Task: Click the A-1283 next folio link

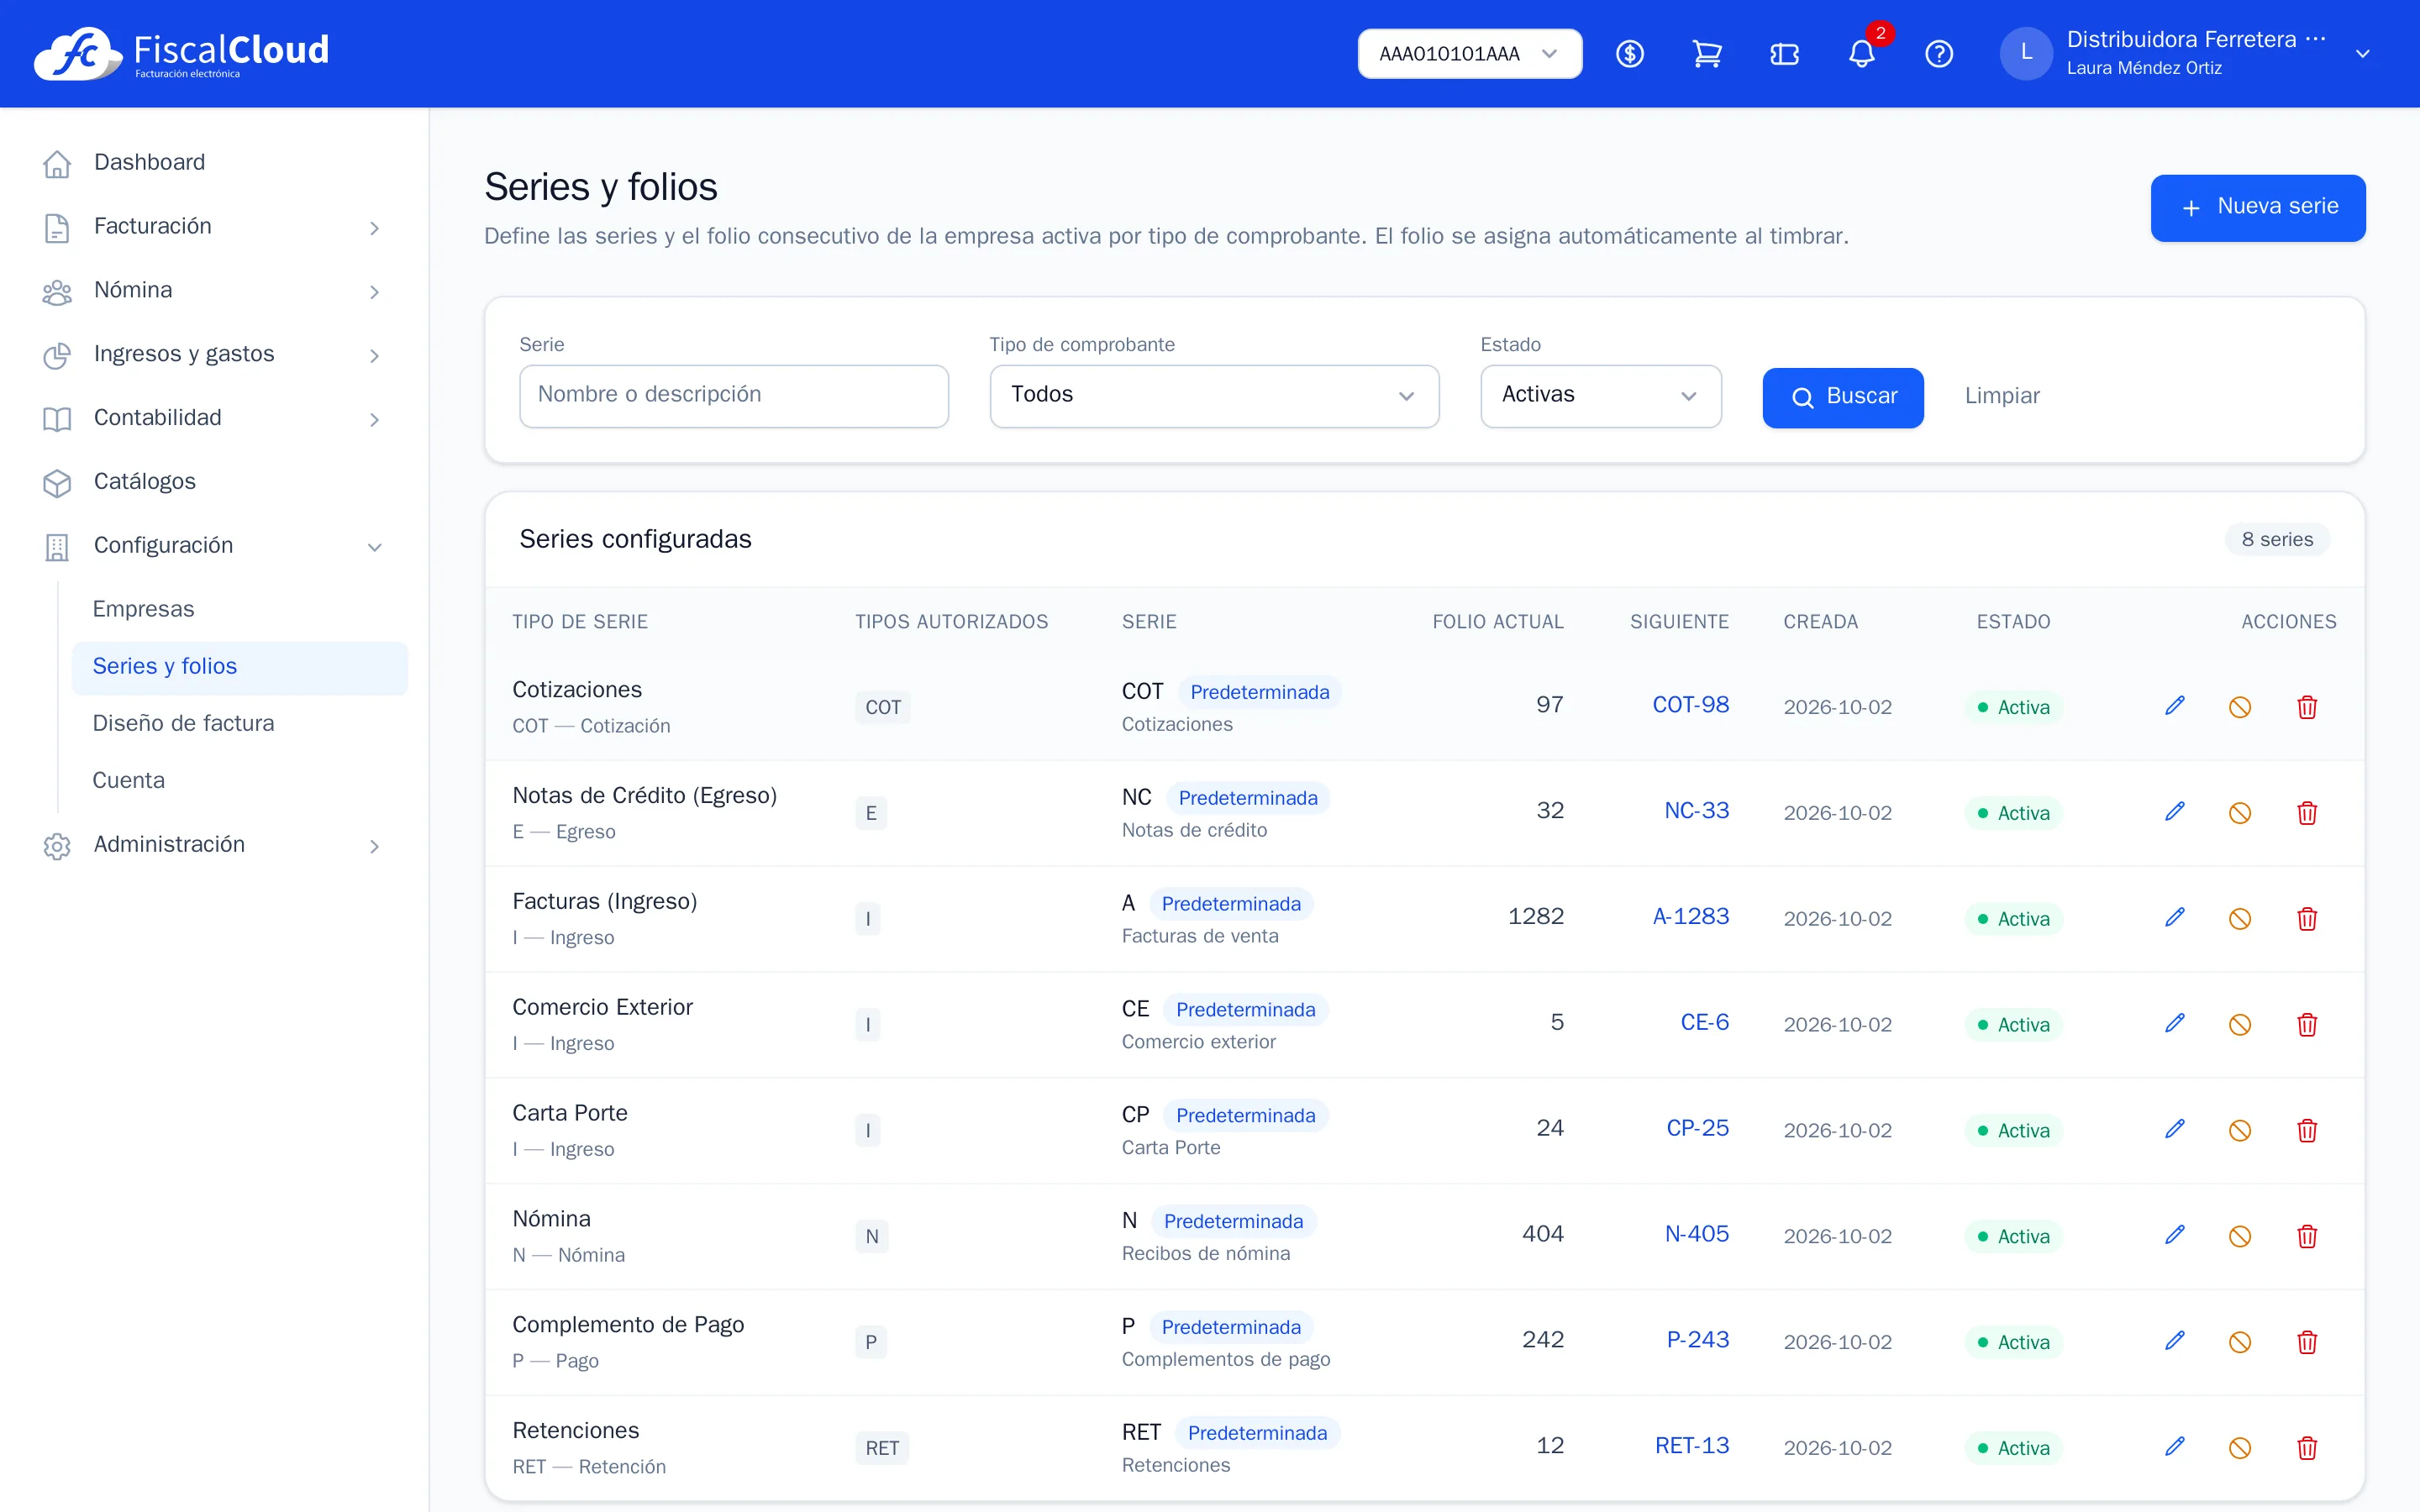Action: pyautogui.click(x=1690, y=917)
